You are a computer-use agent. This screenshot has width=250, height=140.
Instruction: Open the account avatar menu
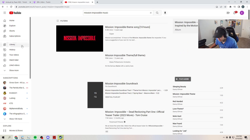tap(242, 13)
